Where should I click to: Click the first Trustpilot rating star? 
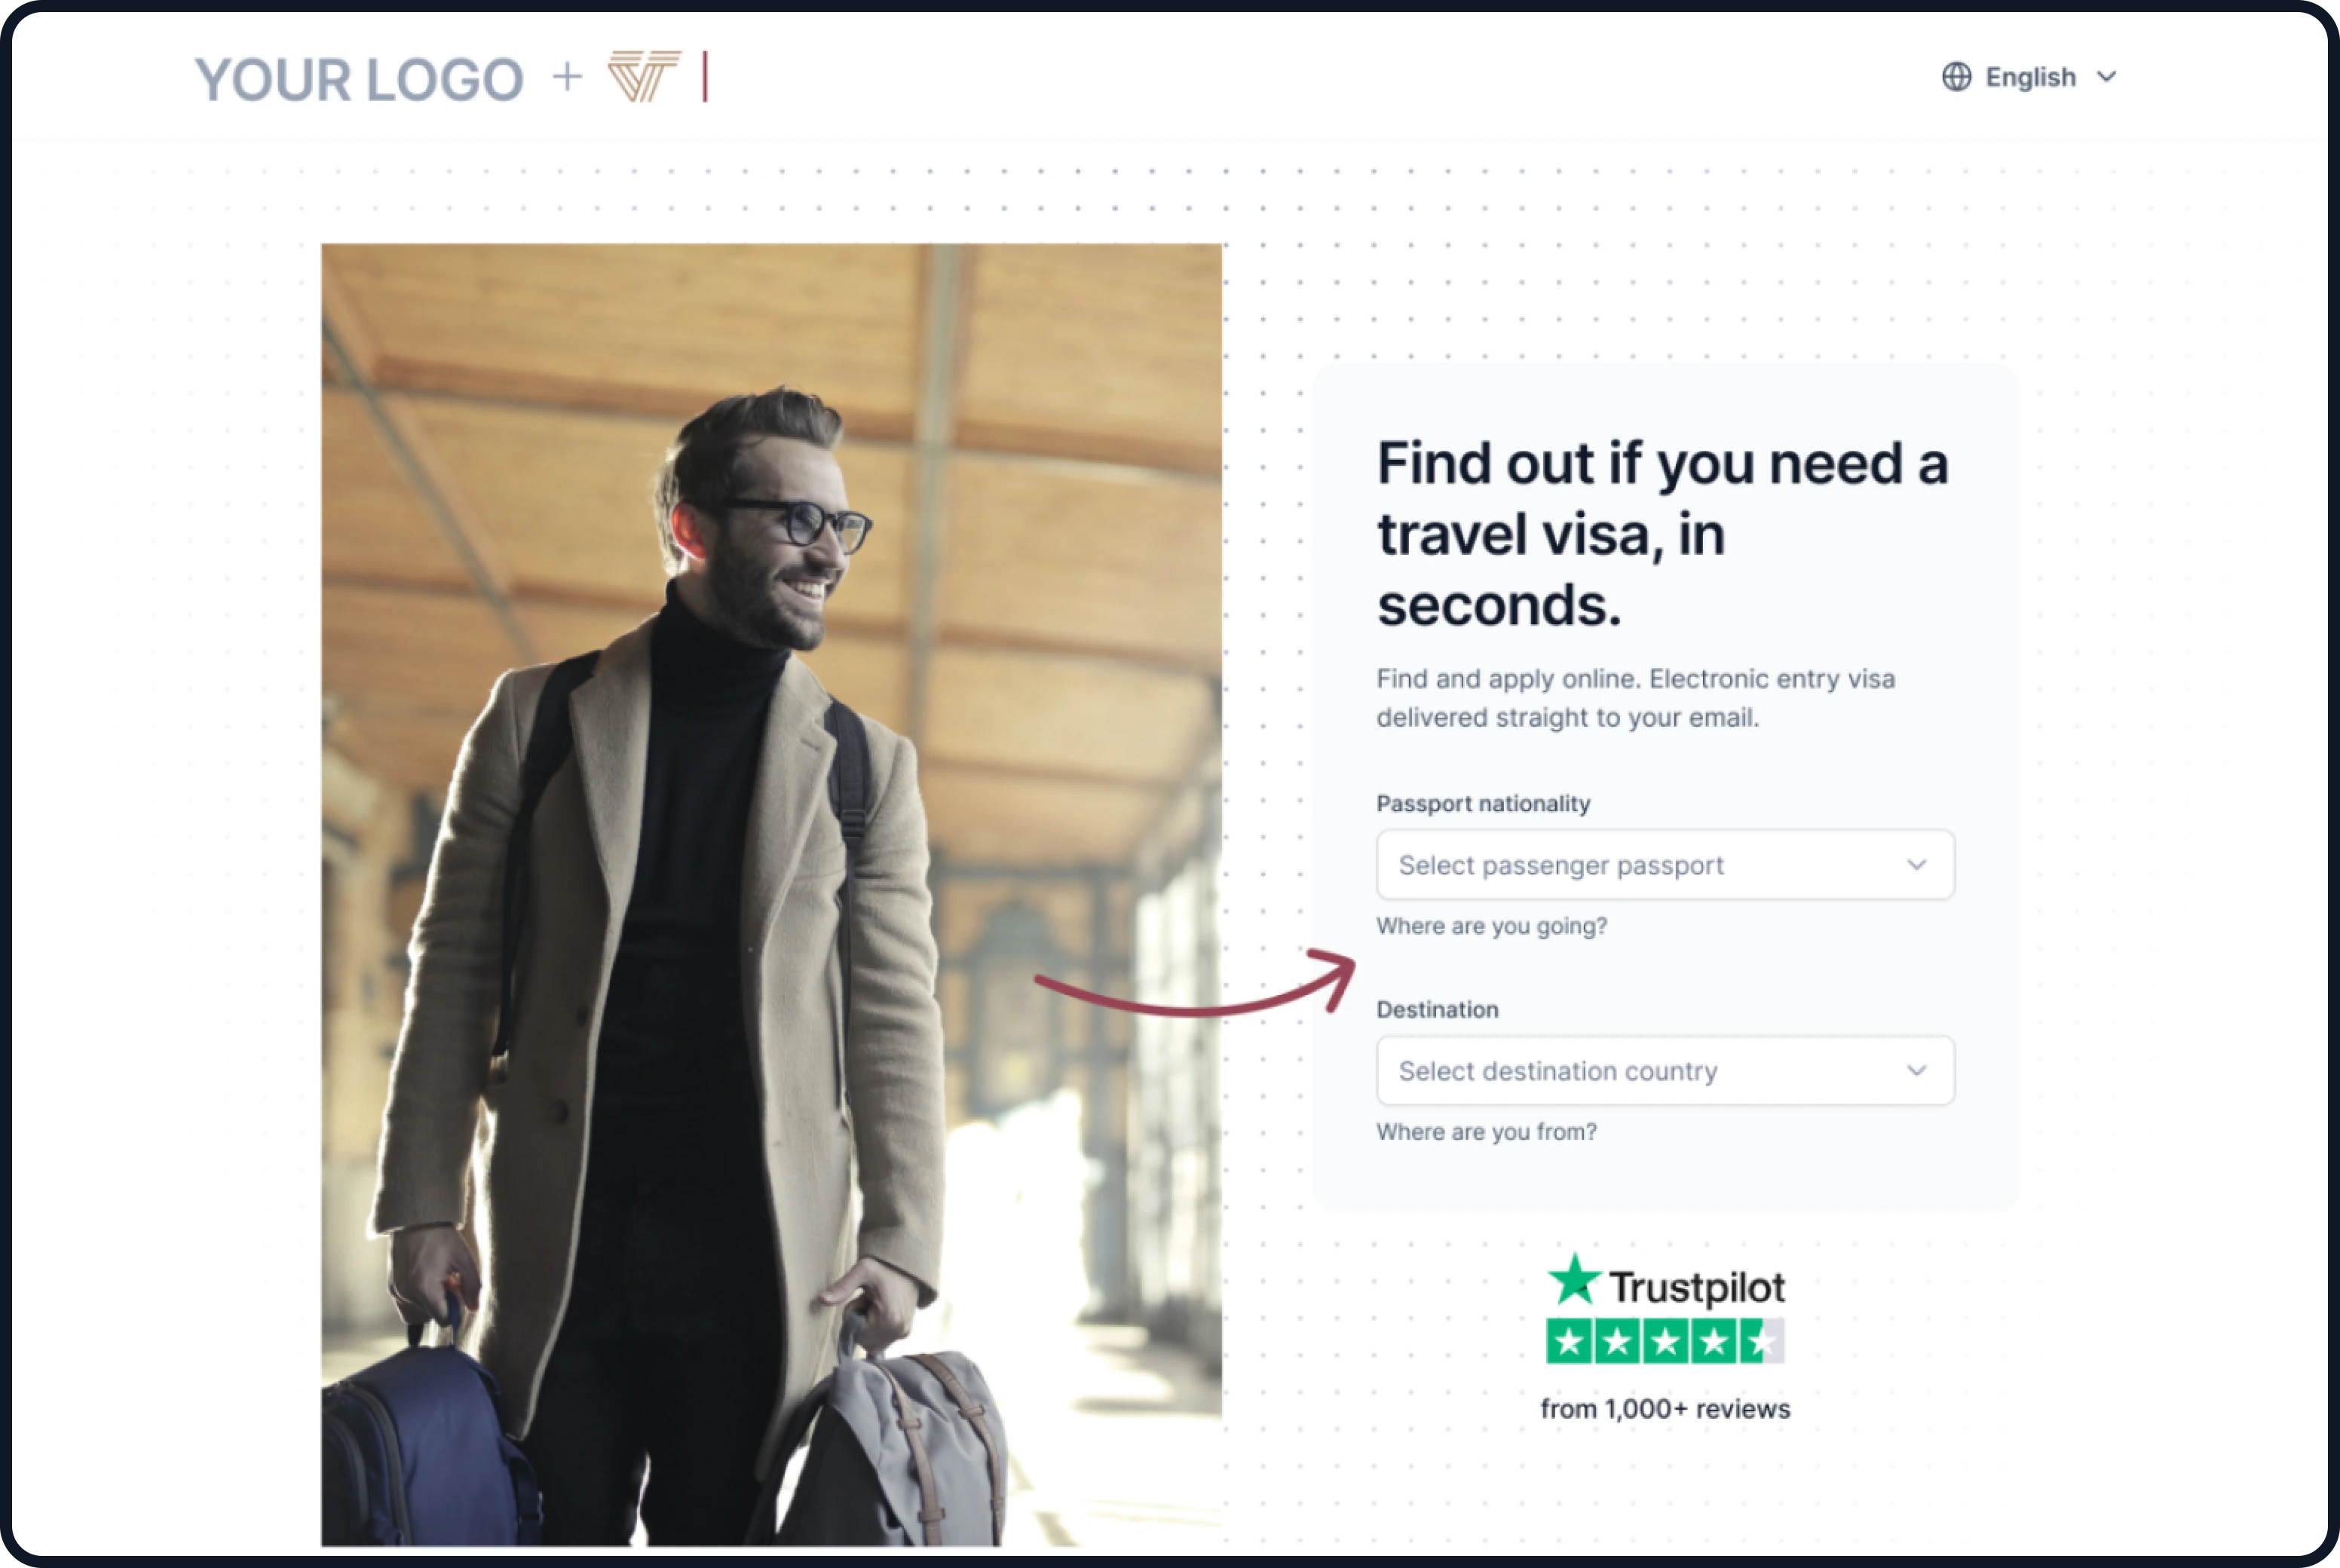point(1569,1342)
